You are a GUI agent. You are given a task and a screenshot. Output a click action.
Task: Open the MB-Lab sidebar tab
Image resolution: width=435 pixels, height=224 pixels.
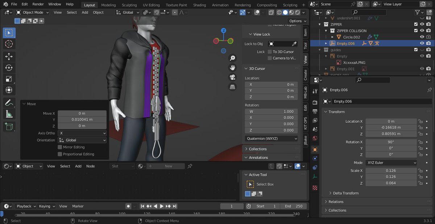(x=305, y=92)
